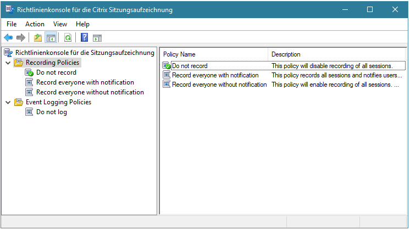Select 'Record everyone with notification' in tree
This screenshot has height=230, width=410.
85,82
